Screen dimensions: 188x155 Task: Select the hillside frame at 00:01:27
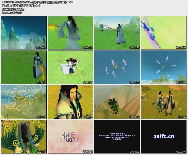point(117,102)
